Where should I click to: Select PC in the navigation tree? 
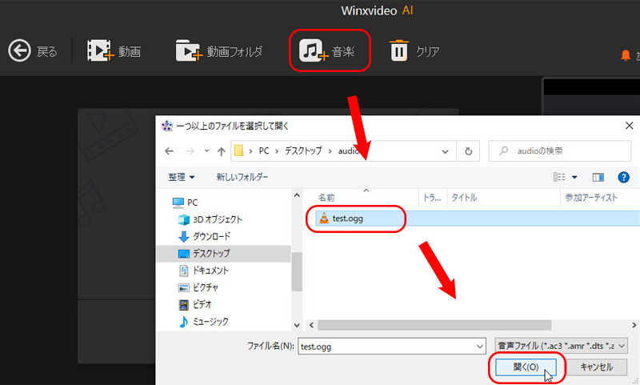point(186,203)
